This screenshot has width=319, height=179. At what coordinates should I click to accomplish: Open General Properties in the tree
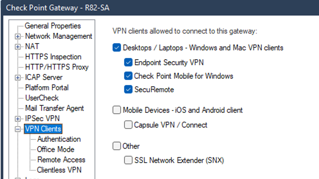tap(53, 26)
